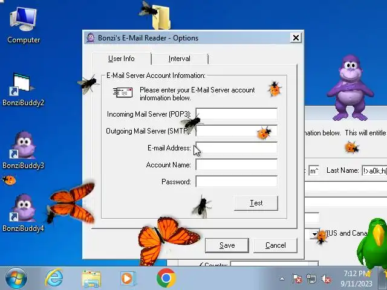Open the Windows Start menu
The width and height of the screenshot is (387, 290).
point(16,279)
